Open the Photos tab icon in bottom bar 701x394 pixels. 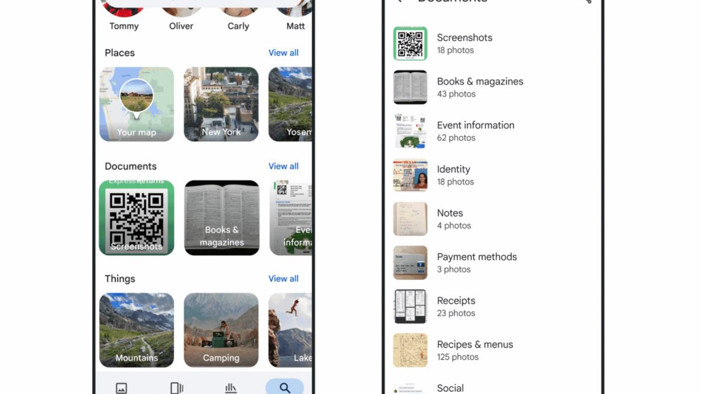(122, 388)
